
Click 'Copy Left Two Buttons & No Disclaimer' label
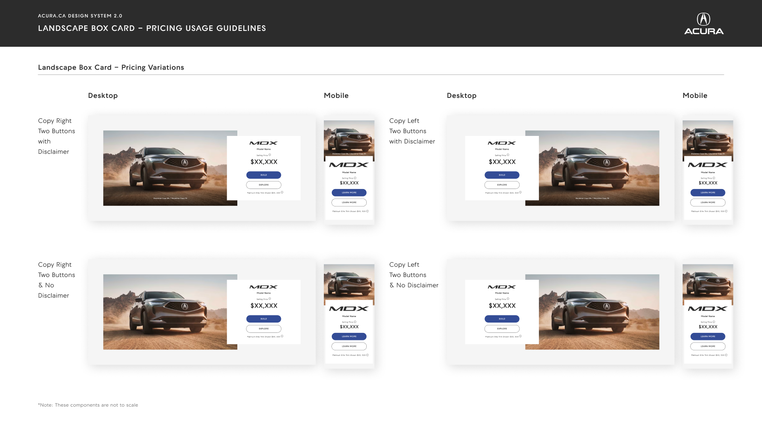click(414, 275)
